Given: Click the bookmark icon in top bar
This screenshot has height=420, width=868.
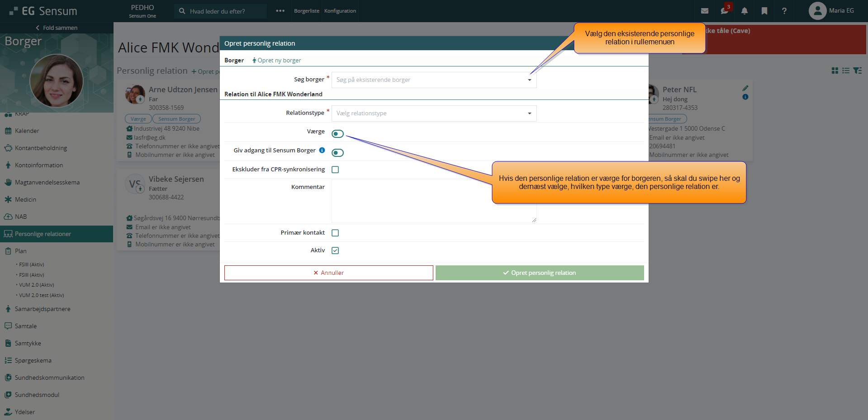Looking at the screenshot, I should coord(764,11).
